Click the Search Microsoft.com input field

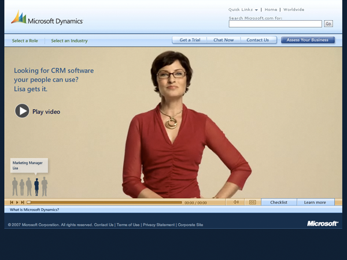[275, 24]
